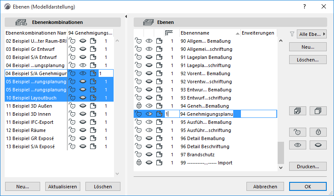
Task: Collapse the left panel with splitter arrow
Action: point(126,17)
